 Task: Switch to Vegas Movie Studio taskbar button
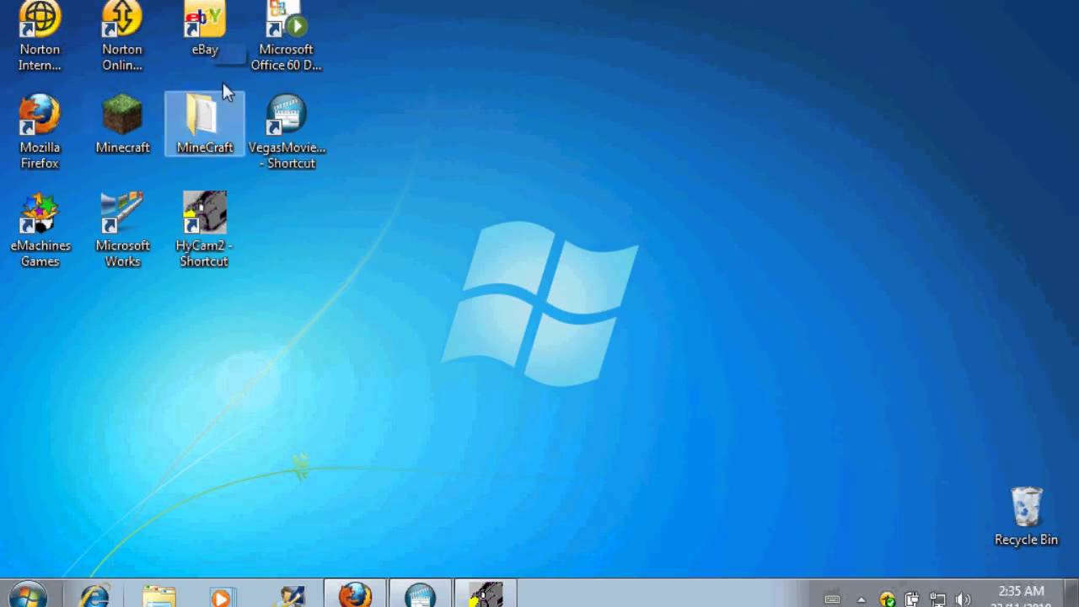420,594
